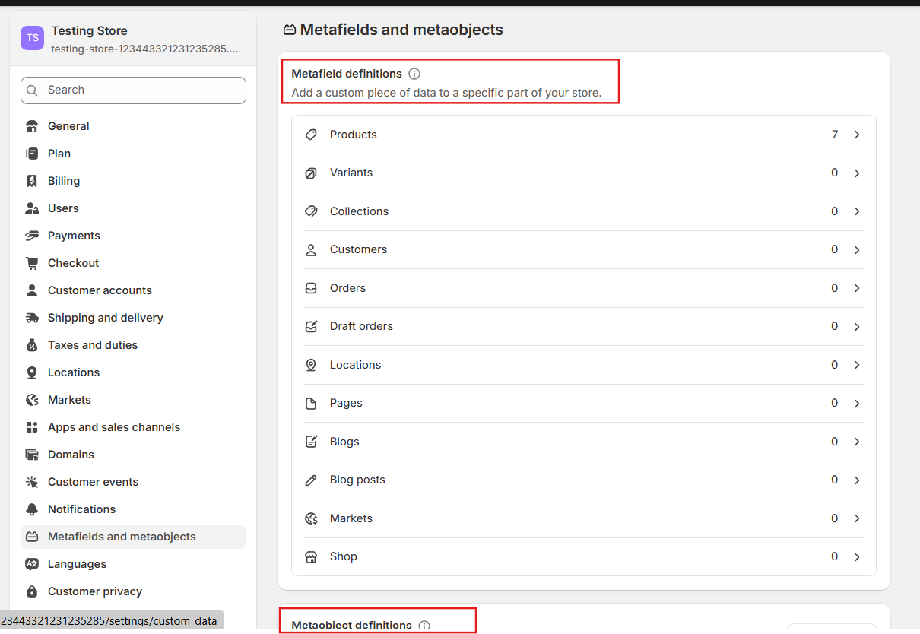Viewport: 920px width, 634px height.
Task: Open Pages metafield definitions
Action: point(346,403)
